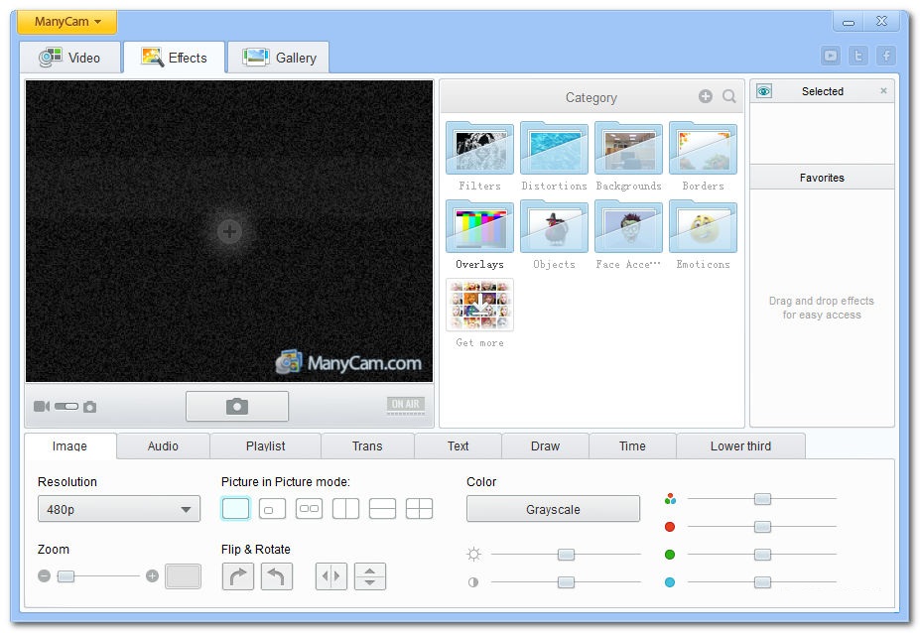Open the Lower third tab
920x633 pixels.
point(739,446)
